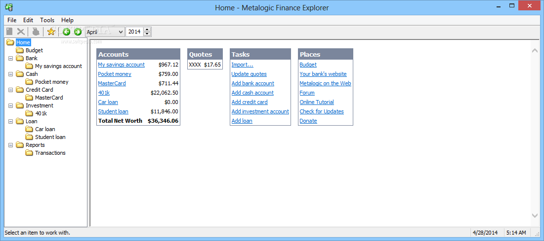The width and height of the screenshot is (544, 241).
Task: Click the Total Net Worth value $36,346.06
Action: click(x=163, y=120)
